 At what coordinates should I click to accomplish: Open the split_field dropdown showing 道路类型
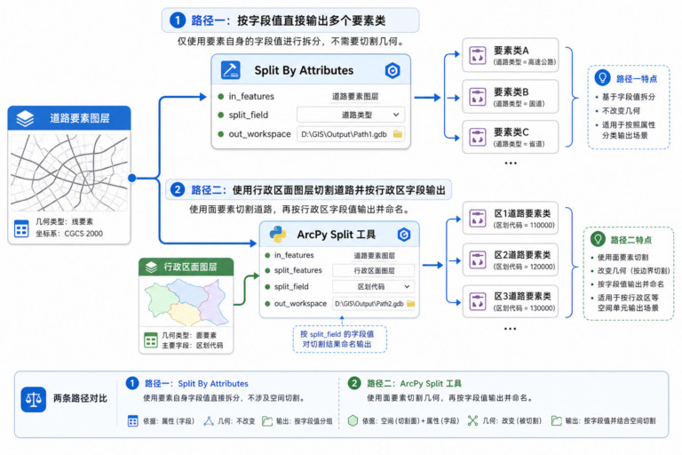point(351,115)
